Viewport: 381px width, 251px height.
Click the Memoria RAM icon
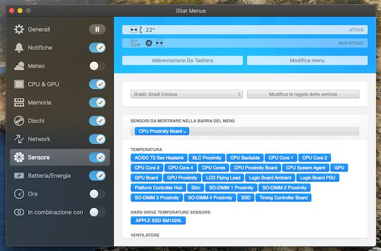coord(19,102)
